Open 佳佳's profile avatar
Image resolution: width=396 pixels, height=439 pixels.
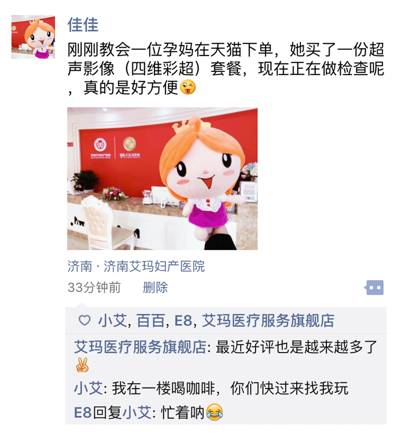(x=33, y=37)
